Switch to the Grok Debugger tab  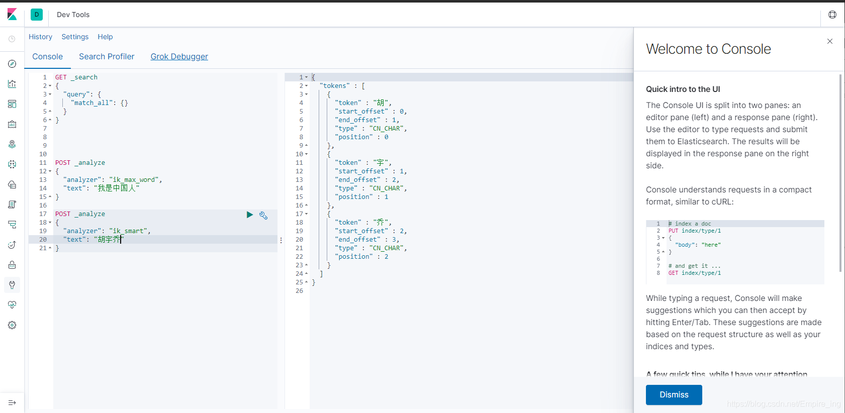click(x=179, y=57)
